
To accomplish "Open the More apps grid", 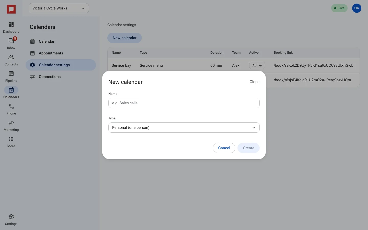I will (x=11, y=142).
